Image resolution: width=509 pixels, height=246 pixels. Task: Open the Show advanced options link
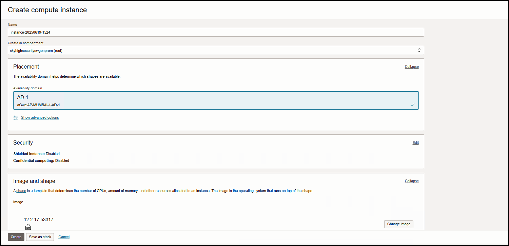[x=40, y=118]
